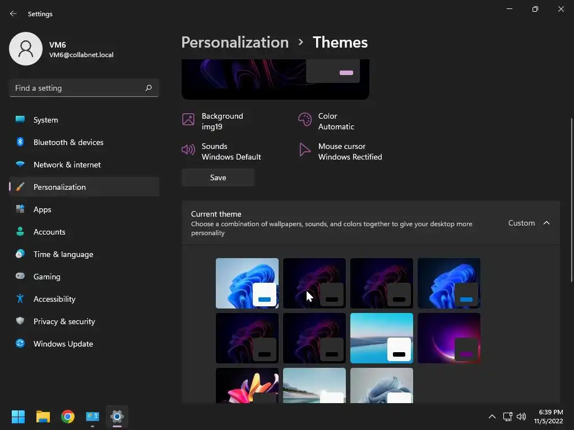
Task: Click the Network wifi icon
Action: tap(20, 164)
